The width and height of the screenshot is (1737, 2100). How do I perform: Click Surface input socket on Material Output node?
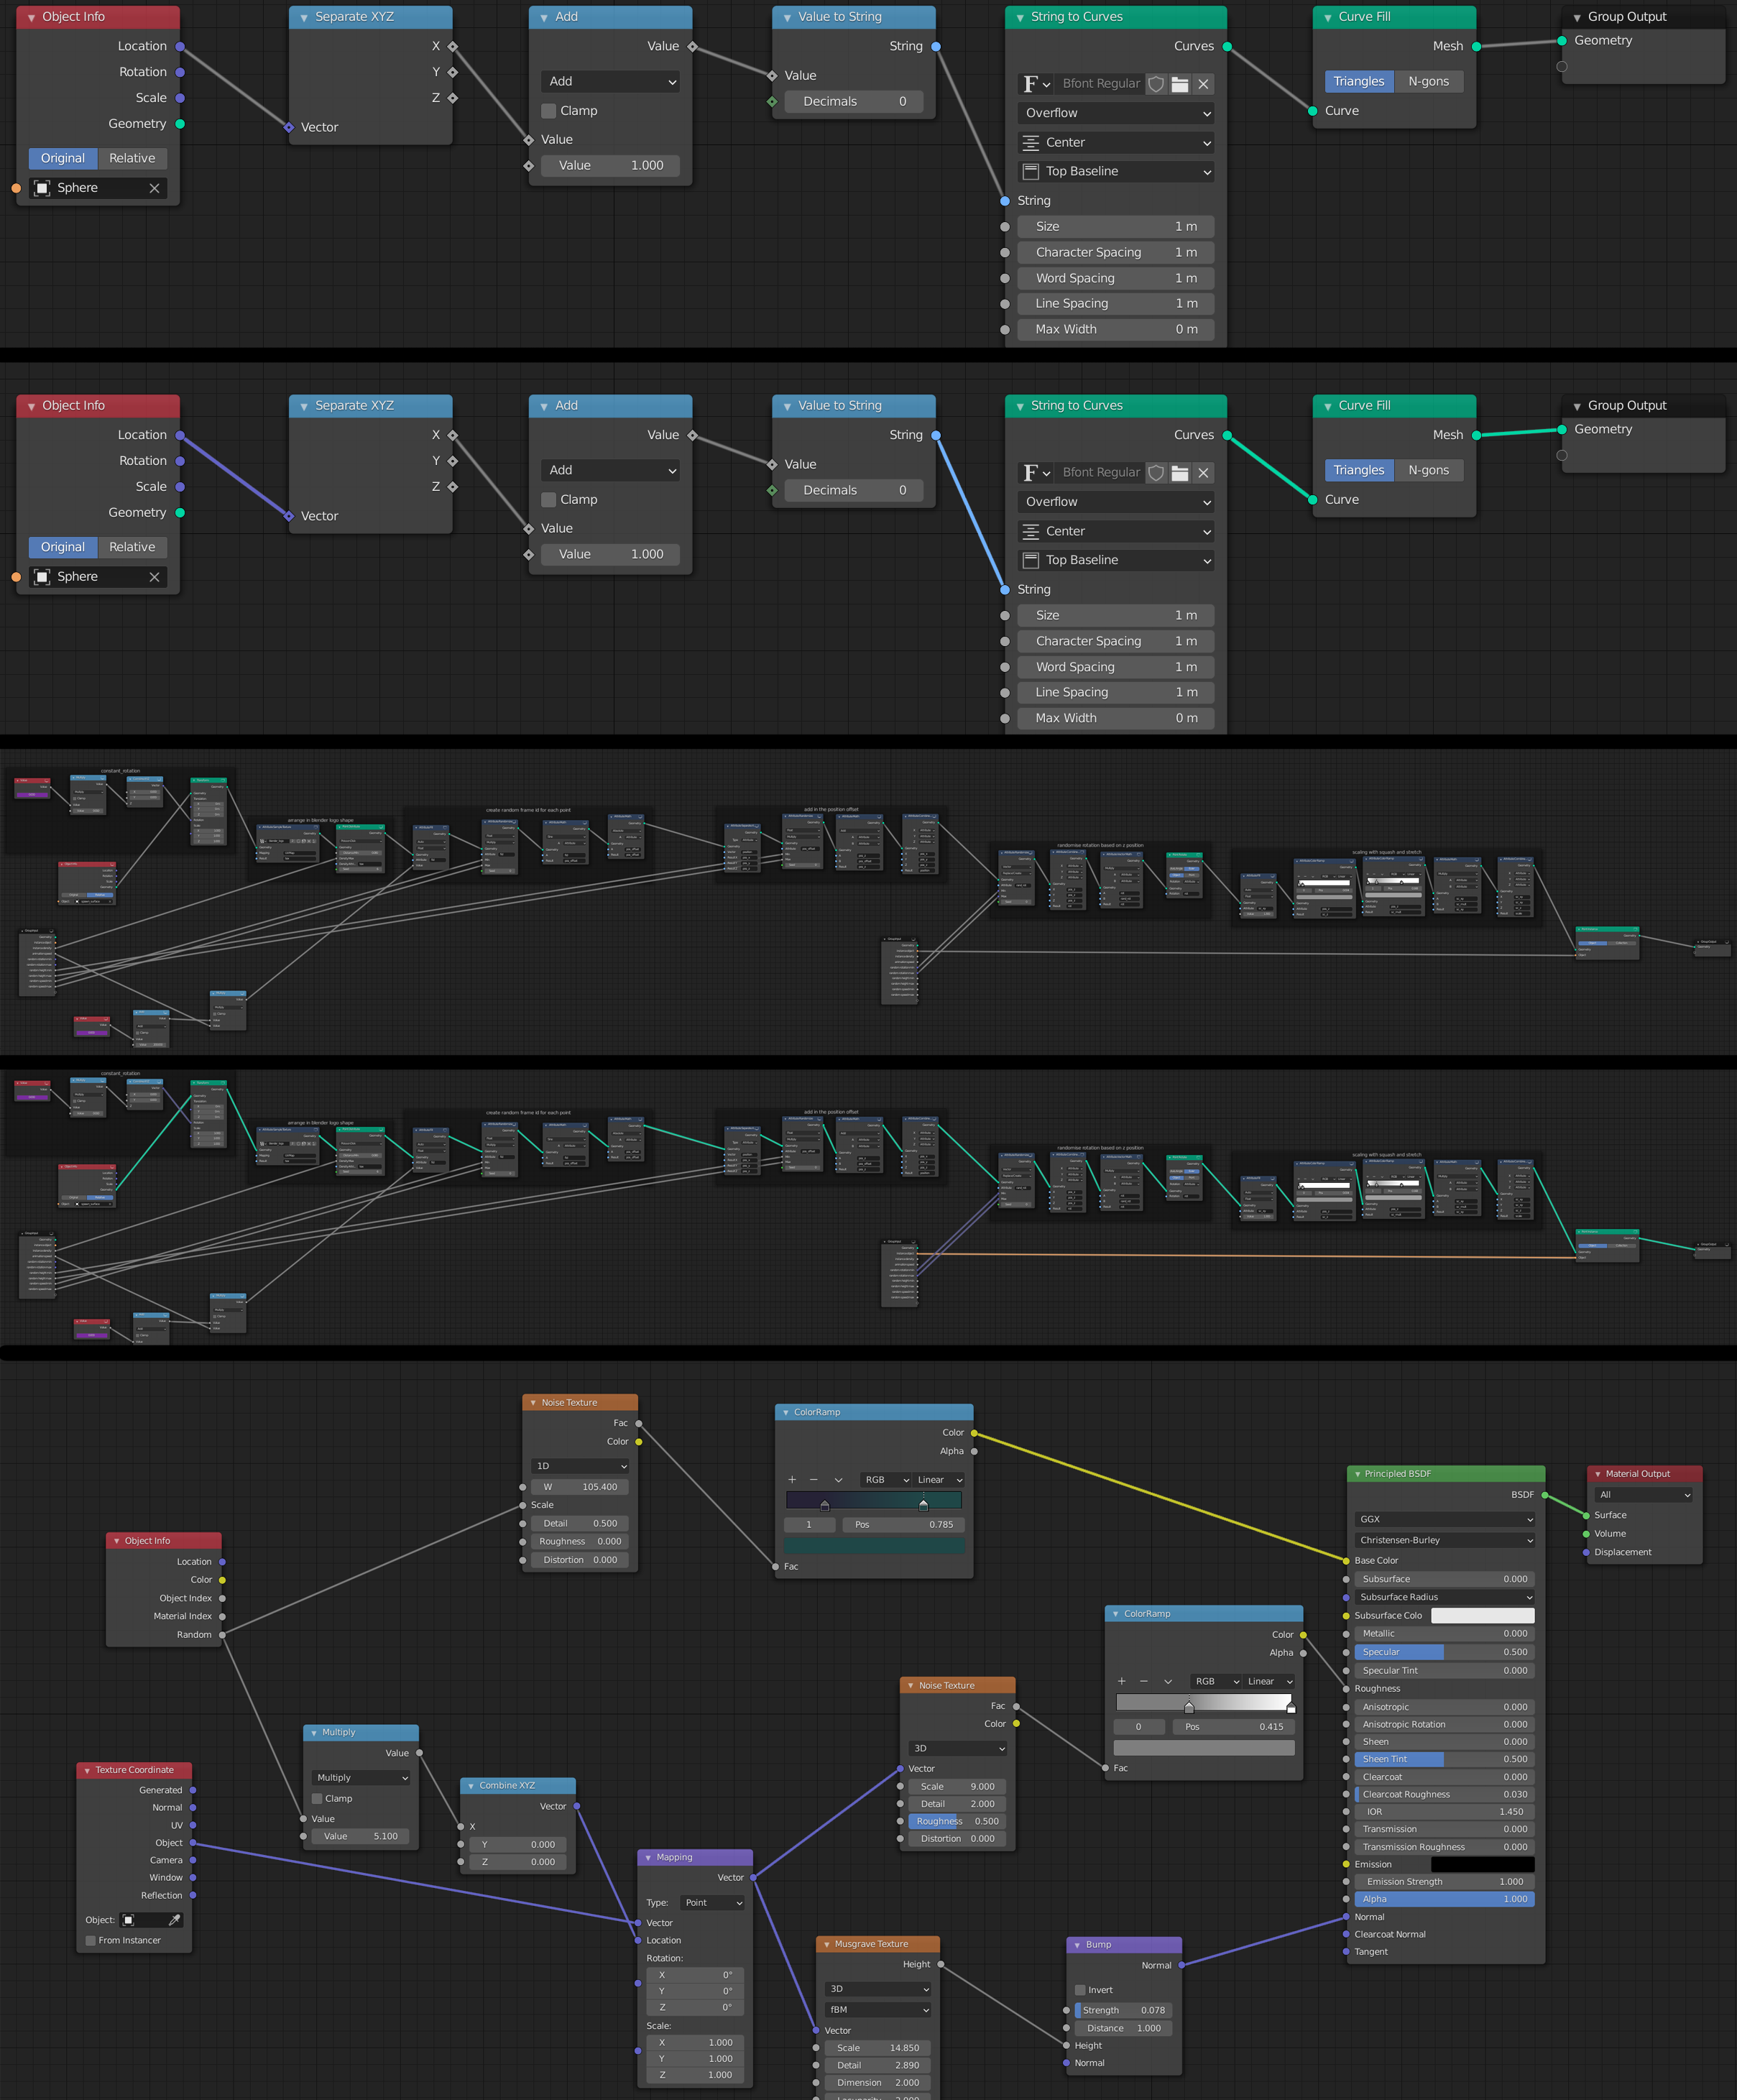pos(1586,1515)
